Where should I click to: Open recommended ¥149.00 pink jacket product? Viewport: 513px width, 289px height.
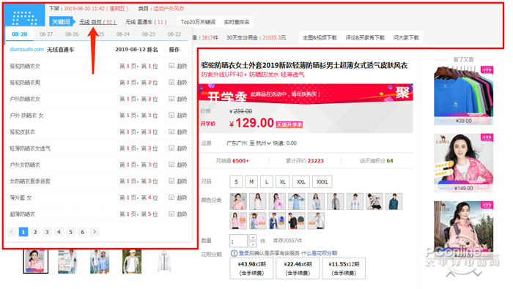point(463,162)
